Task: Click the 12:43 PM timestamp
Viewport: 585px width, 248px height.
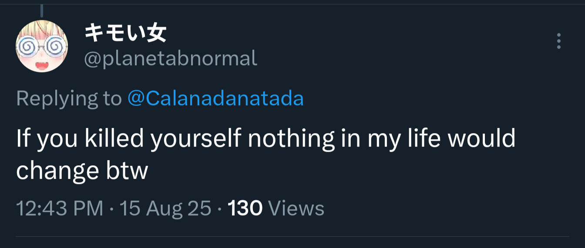Action: pyautogui.click(x=60, y=208)
